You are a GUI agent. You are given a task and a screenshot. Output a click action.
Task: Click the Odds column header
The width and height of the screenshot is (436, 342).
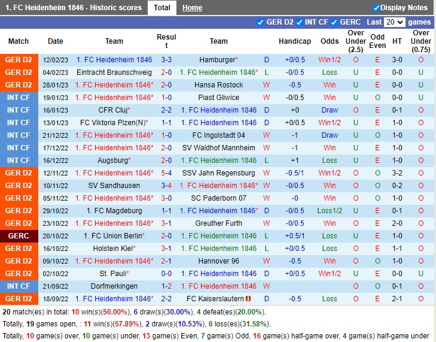330,41
